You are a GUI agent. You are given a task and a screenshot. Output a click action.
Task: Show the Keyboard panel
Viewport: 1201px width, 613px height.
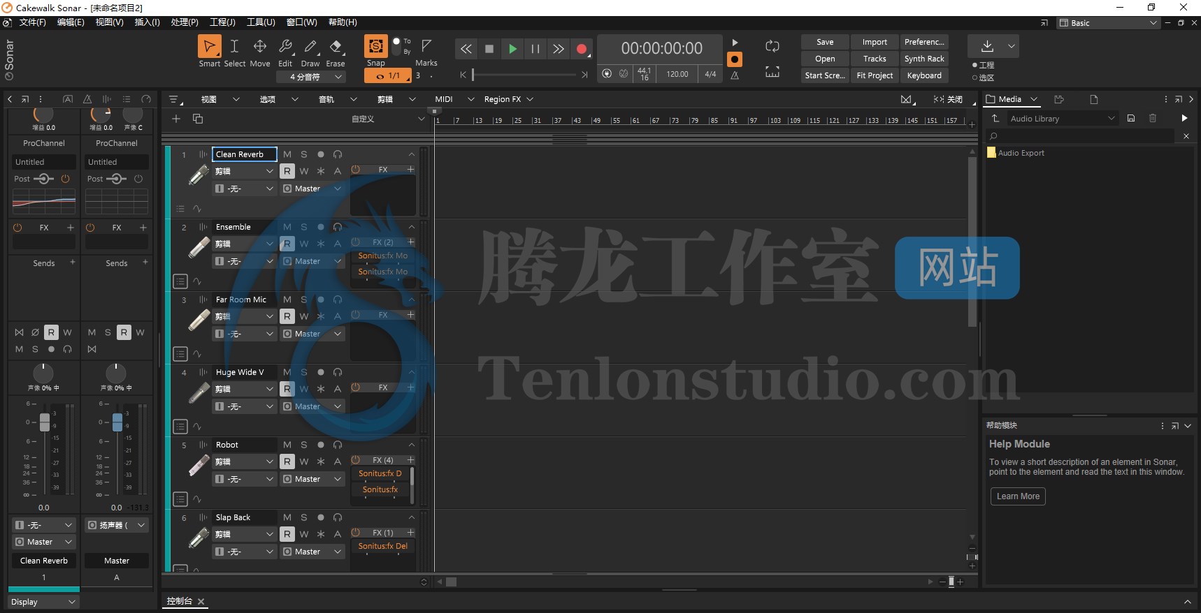pyautogui.click(x=924, y=75)
